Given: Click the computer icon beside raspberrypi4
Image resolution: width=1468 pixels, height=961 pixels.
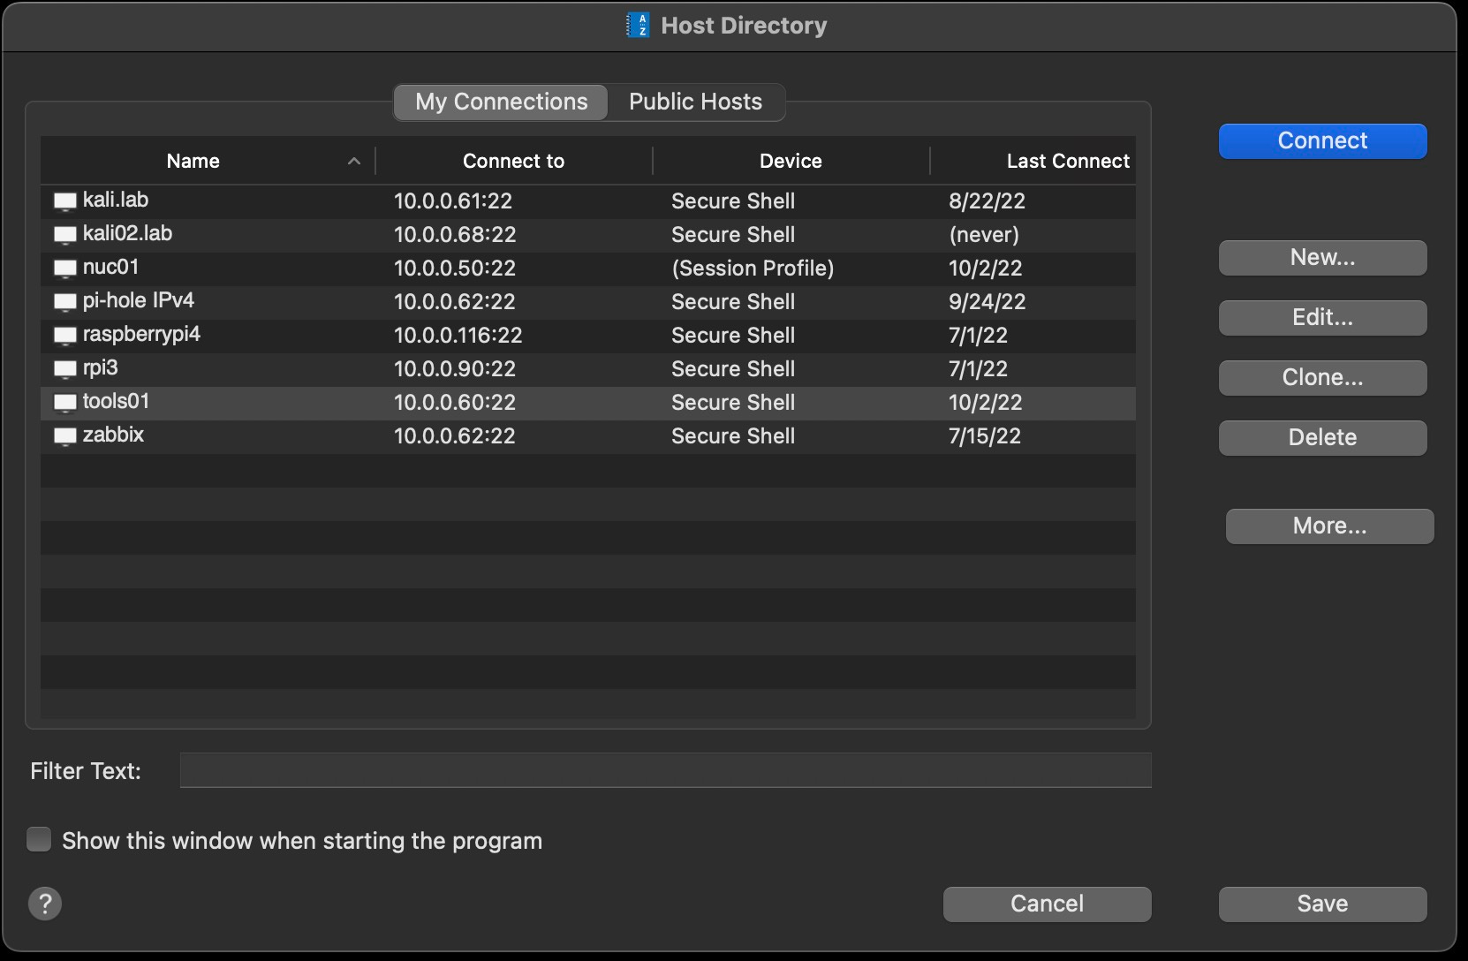Looking at the screenshot, I should coord(64,335).
